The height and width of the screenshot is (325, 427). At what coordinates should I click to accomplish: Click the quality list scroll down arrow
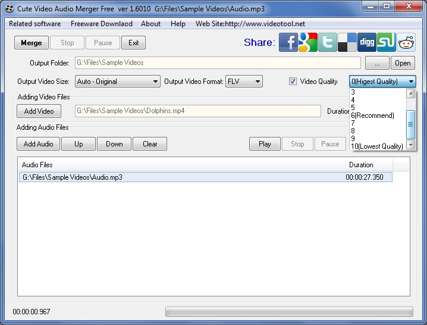tap(411, 145)
